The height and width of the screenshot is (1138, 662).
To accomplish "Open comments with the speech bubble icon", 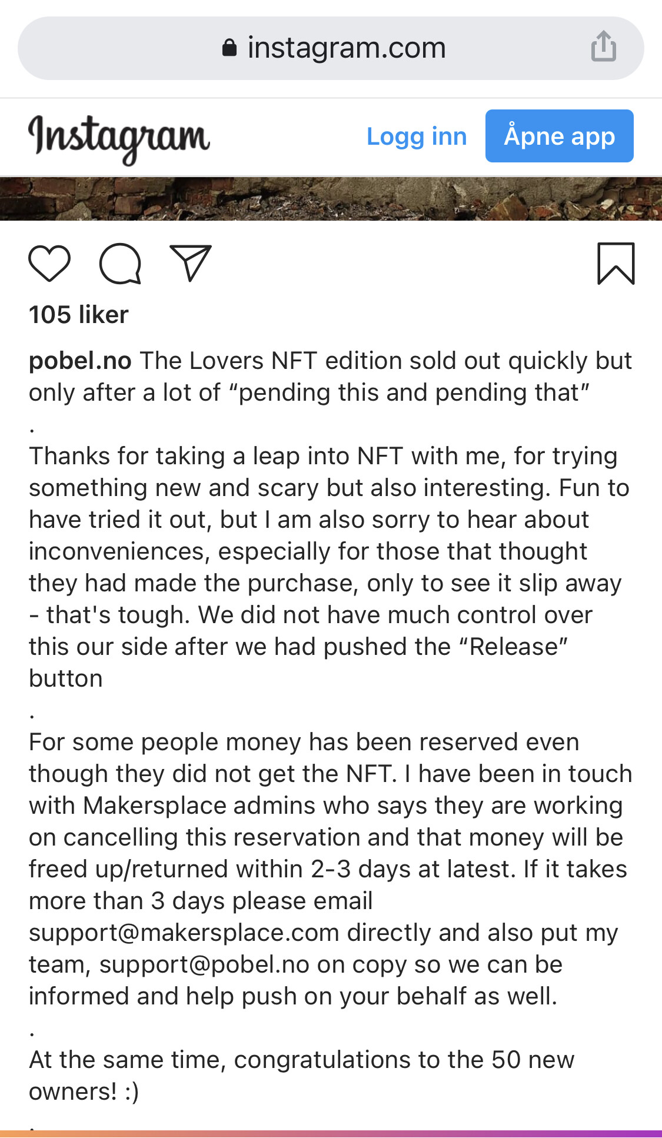I will click(120, 264).
